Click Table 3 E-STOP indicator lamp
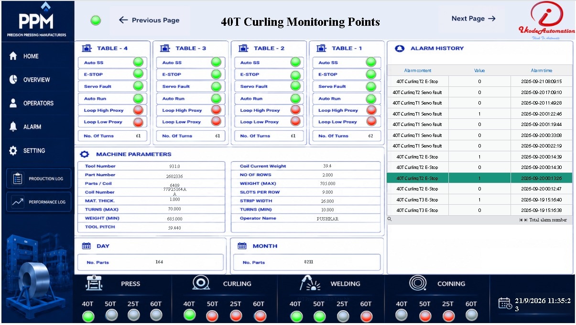The width and height of the screenshot is (576, 325). coord(216,74)
